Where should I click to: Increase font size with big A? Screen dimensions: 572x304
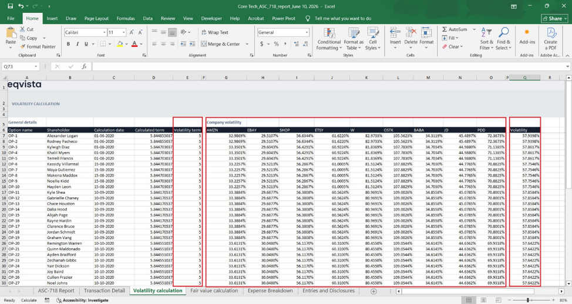[x=132, y=32]
